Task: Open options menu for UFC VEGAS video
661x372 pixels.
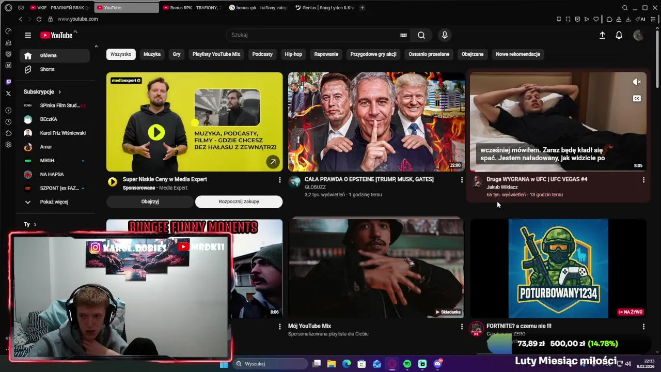Action: coord(643,180)
